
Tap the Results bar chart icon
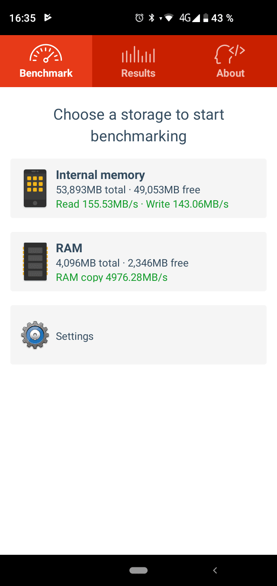pyautogui.click(x=138, y=54)
